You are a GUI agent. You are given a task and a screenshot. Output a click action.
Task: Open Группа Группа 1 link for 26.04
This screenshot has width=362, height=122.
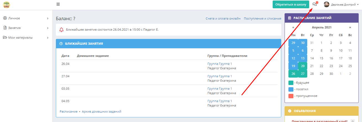point(220,64)
